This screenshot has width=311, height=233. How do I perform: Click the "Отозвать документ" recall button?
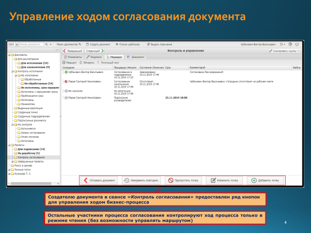pos(98,181)
